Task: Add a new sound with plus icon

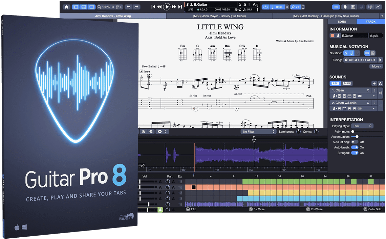Action: pyautogui.click(x=374, y=83)
